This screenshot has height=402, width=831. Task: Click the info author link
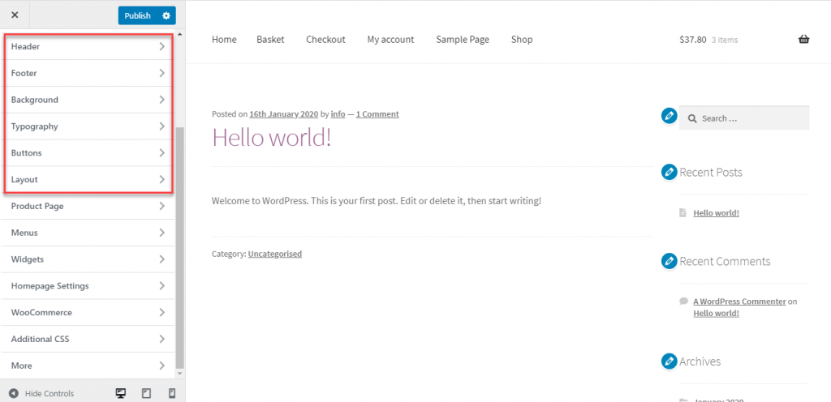[x=338, y=114]
